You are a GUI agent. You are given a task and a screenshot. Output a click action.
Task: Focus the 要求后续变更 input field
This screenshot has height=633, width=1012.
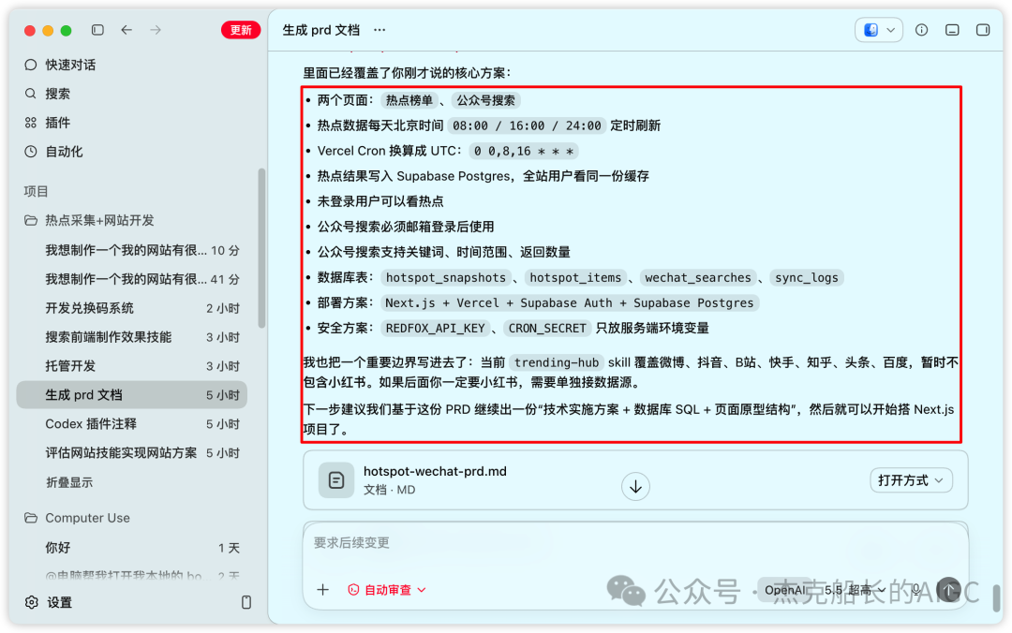[x=635, y=543]
